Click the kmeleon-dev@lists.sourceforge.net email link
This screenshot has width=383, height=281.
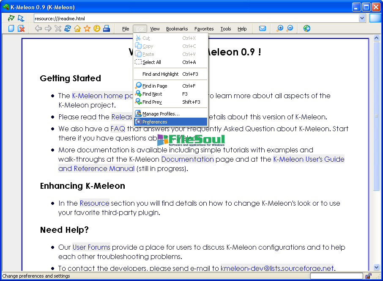[x=277, y=268]
